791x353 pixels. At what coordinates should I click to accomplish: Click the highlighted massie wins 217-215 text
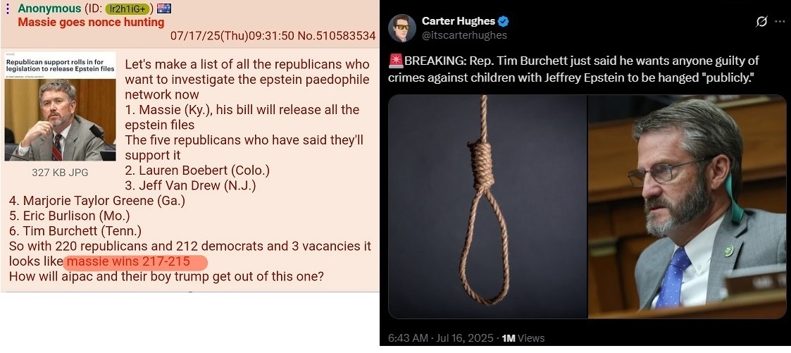(135, 261)
